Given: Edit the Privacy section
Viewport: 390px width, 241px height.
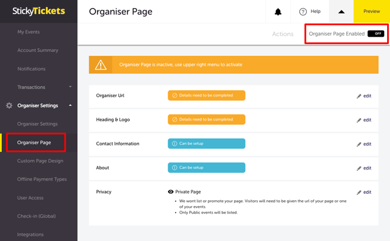Looking at the screenshot, I should pyautogui.click(x=367, y=192).
